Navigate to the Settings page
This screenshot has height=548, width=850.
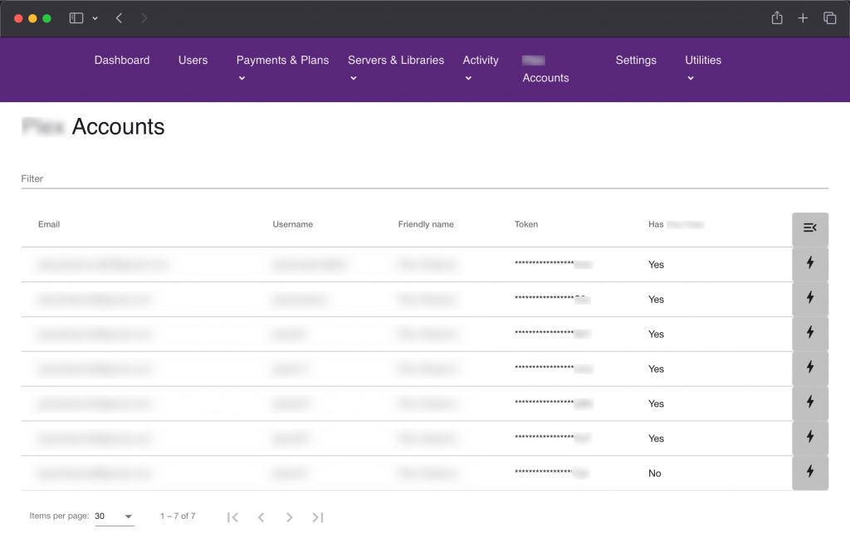(636, 60)
